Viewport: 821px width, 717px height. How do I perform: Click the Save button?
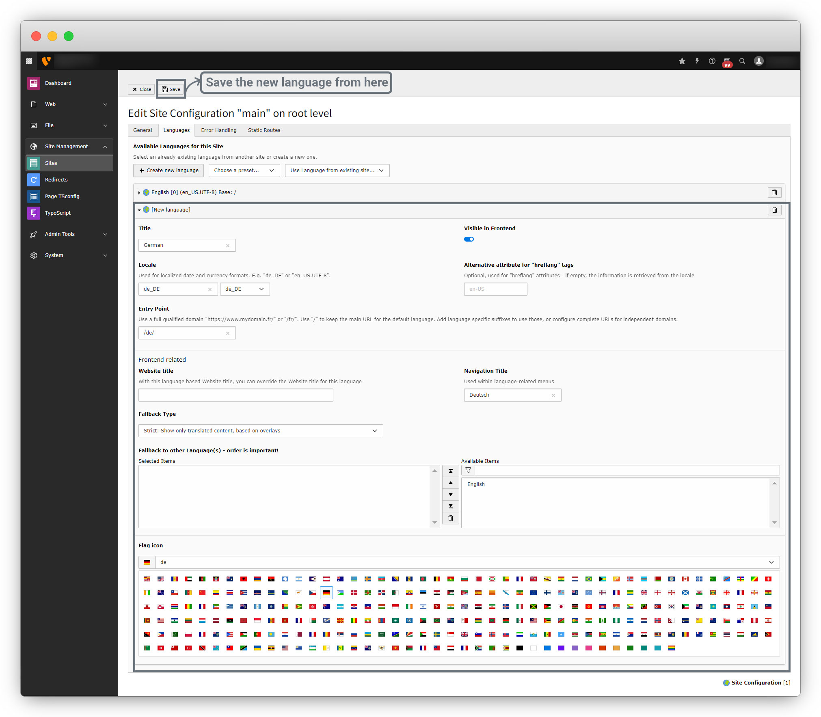coord(171,89)
